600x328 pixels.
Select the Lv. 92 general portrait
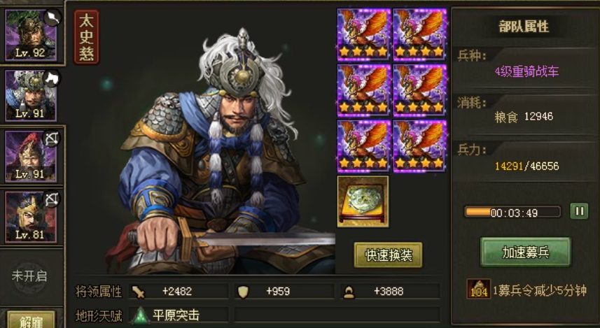coord(31,35)
